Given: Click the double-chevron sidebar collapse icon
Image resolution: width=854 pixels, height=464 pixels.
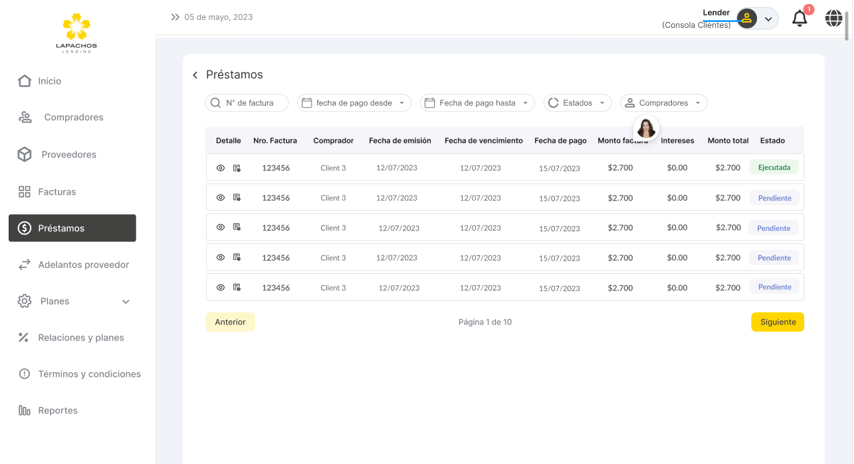Looking at the screenshot, I should [175, 17].
